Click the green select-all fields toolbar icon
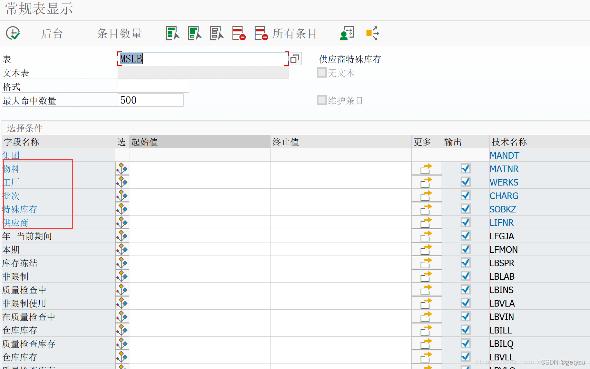Viewport: 590px width, 369px height. tap(173, 33)
